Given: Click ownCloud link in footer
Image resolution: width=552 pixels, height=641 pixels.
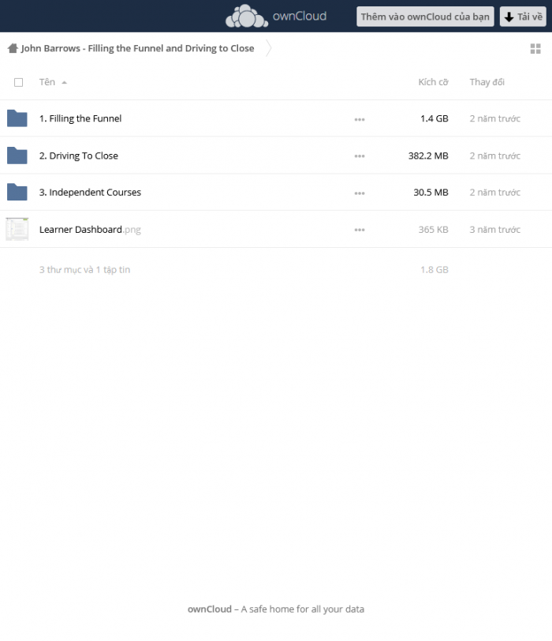Looking at the screenshot, I should [x=210, y=609].
